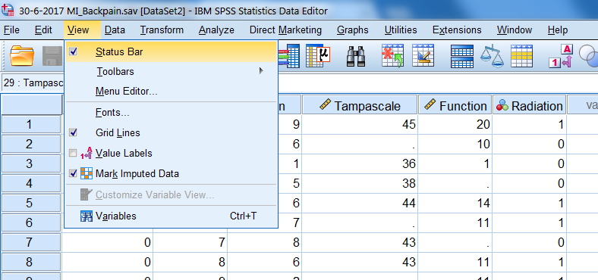The height and width of the screenshot is (280, 598).
Task: Click the Insert Variable toolbar icon
Action: click(x=423, y=56)
